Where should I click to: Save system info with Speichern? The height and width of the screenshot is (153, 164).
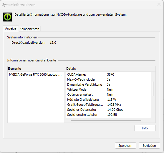[x=125, y=145]
